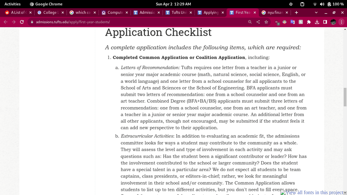347x195 pixels.
Task: Click the Chrome profile avatar
Action: click(x=334, y=22)
